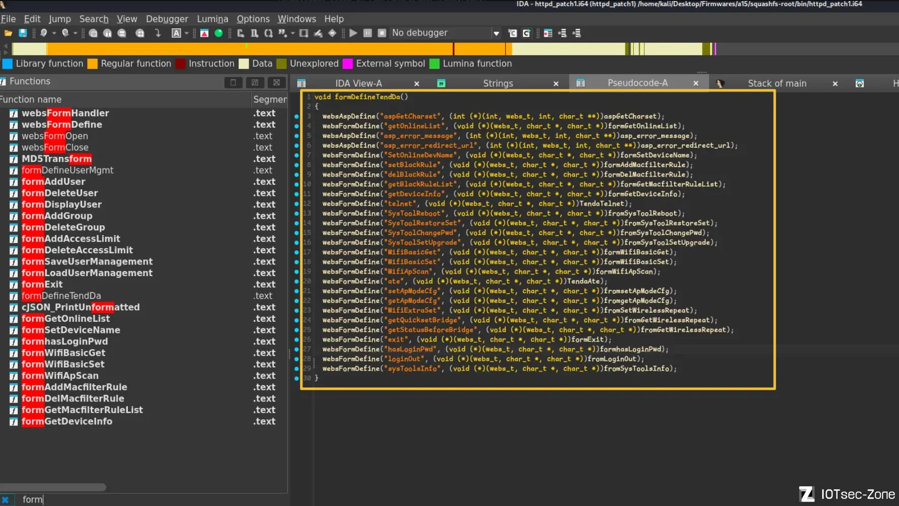
Task: Expand the jump-back history dropdown arrow
Action: (54, 33)
